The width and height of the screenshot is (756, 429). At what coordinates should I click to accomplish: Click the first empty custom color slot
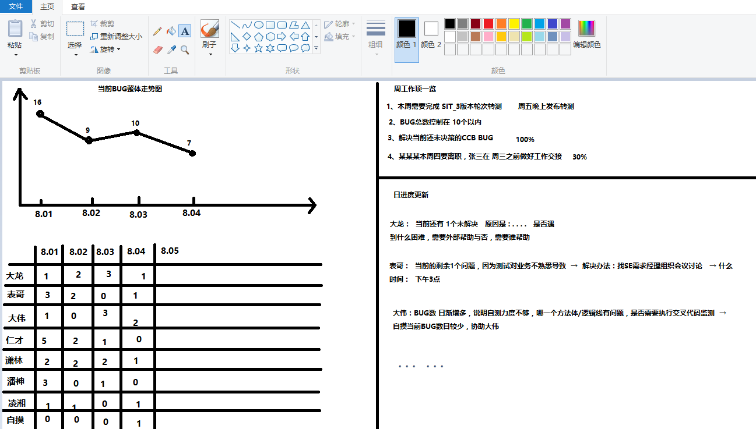(x=450, y=49)
